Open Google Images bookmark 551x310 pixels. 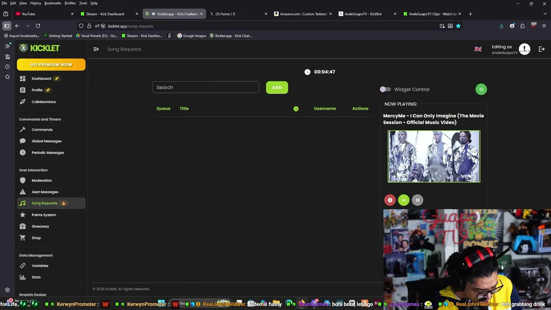(x=192, y=36)
